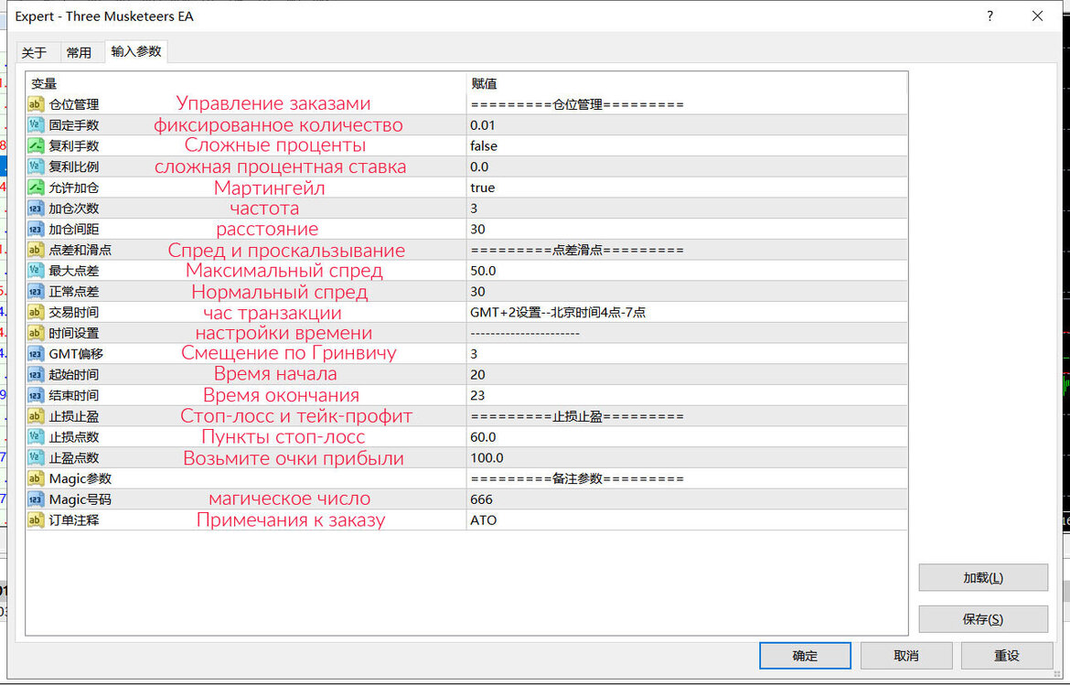Click the integer icon beside 结束时间
This screenshot has height=686, width=1070.
point(36,395)
